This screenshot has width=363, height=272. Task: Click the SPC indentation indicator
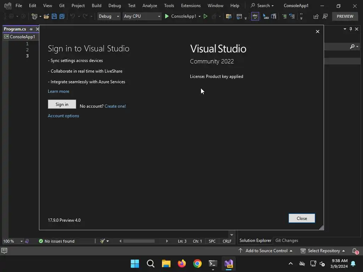pyautogui.click(x=212, y=241)
